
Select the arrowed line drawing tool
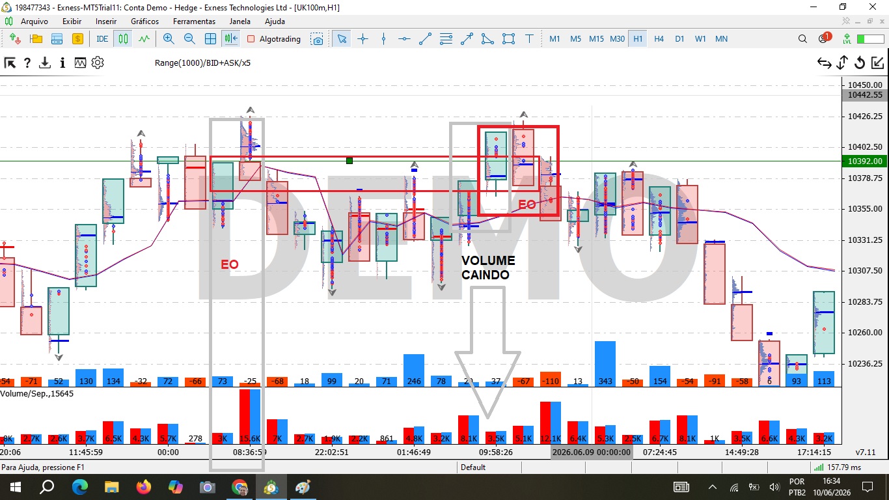[467, 38]
